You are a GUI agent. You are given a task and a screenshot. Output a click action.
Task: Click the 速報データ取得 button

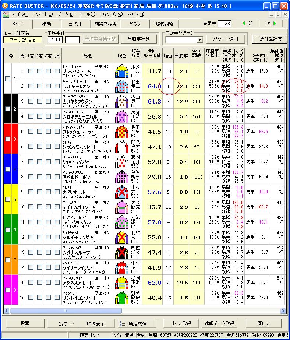tap(219, 323)
